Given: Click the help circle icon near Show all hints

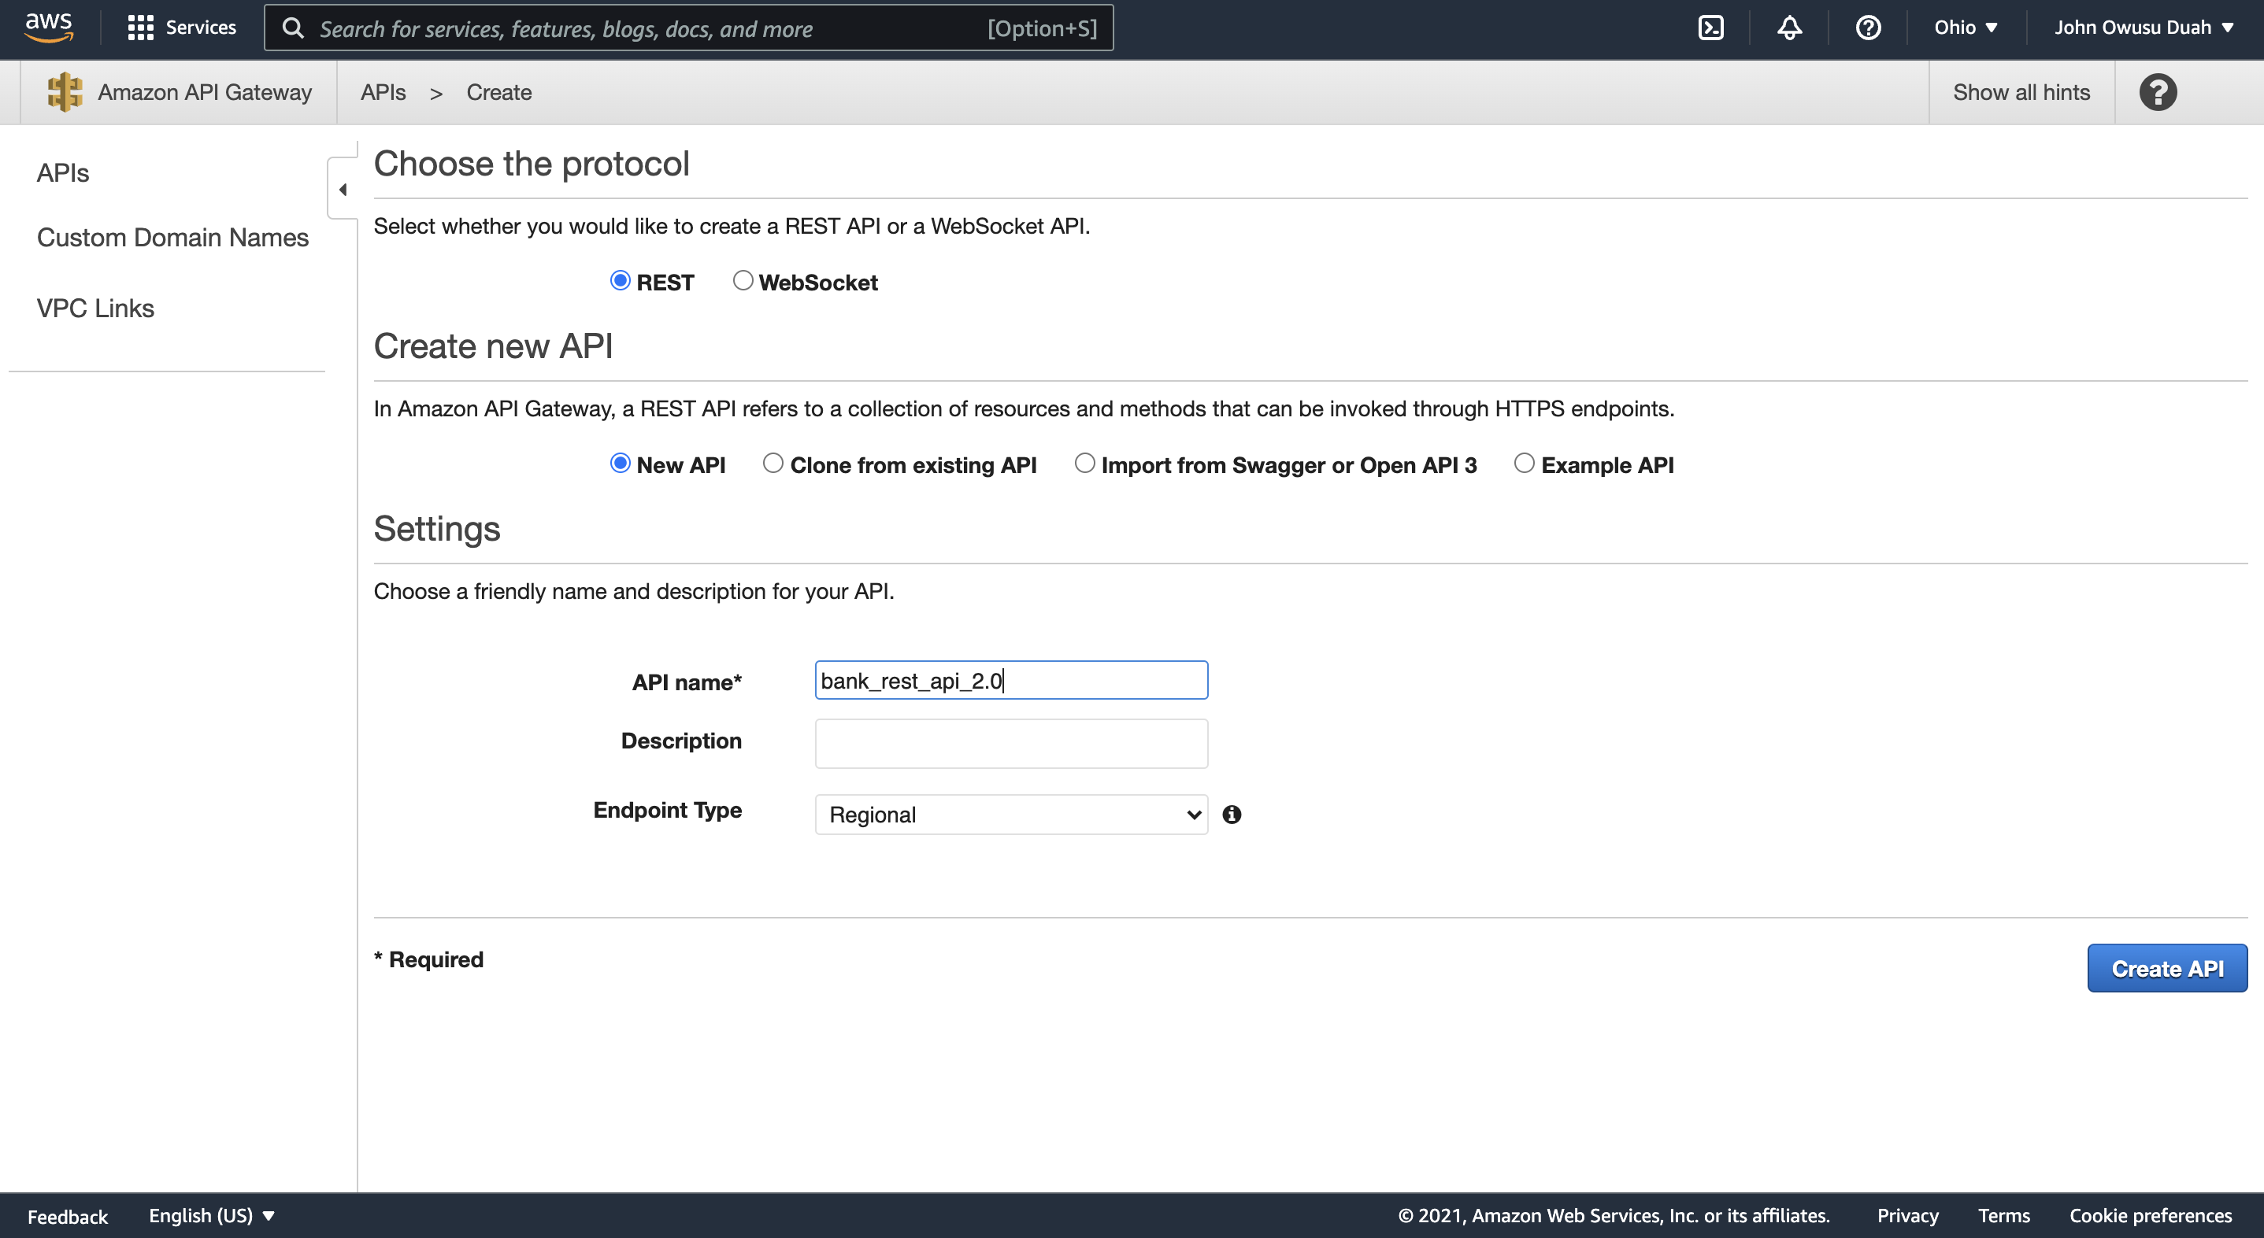Looking at the screenshot, I should pyautogui.click(x=2158, y=91).
